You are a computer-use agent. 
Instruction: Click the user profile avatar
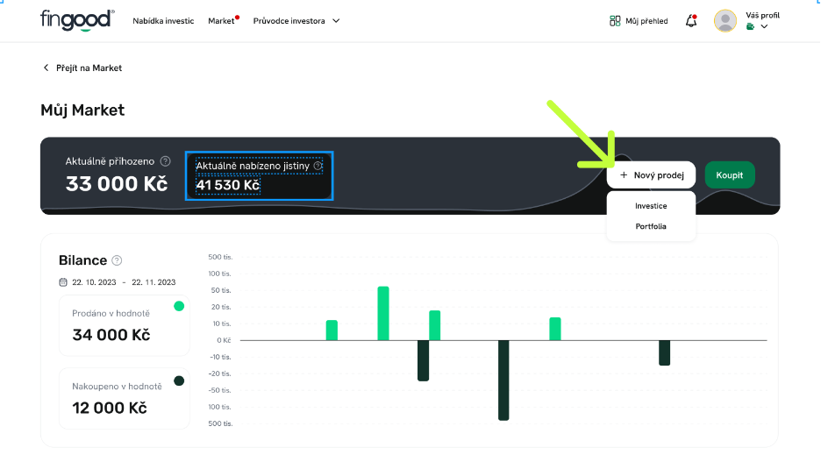click(x=725, y=21)
